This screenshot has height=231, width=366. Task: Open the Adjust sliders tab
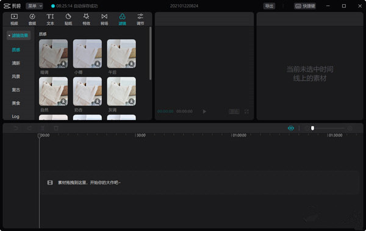click(140, 19)
